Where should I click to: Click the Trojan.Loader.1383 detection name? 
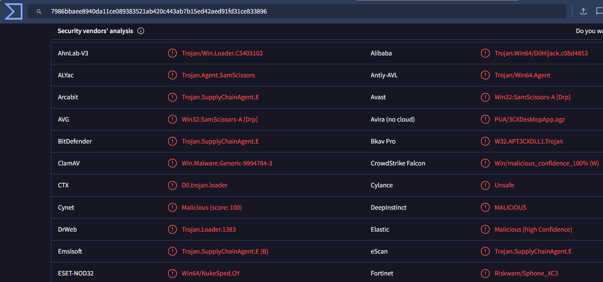209,229
